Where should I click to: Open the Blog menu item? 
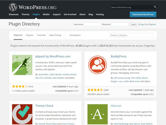coord(91,14)
